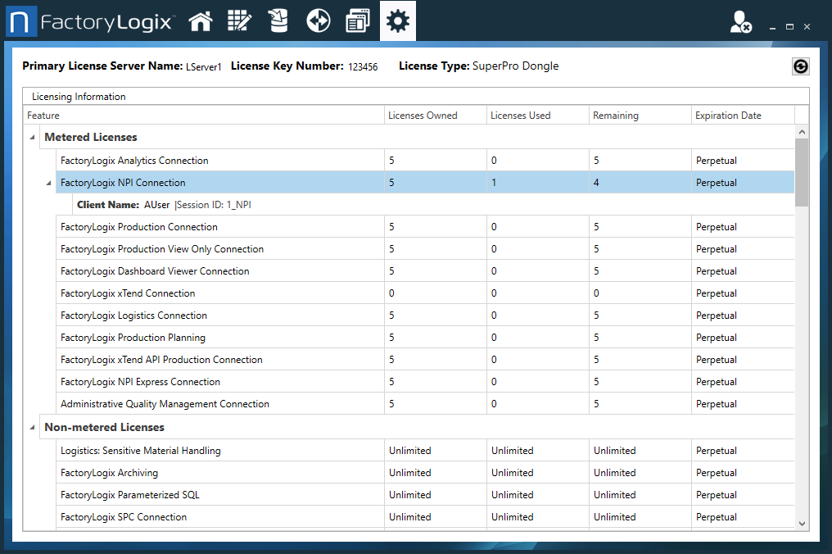
Task: Open the stacked windows icon
Action: [358, 21]
